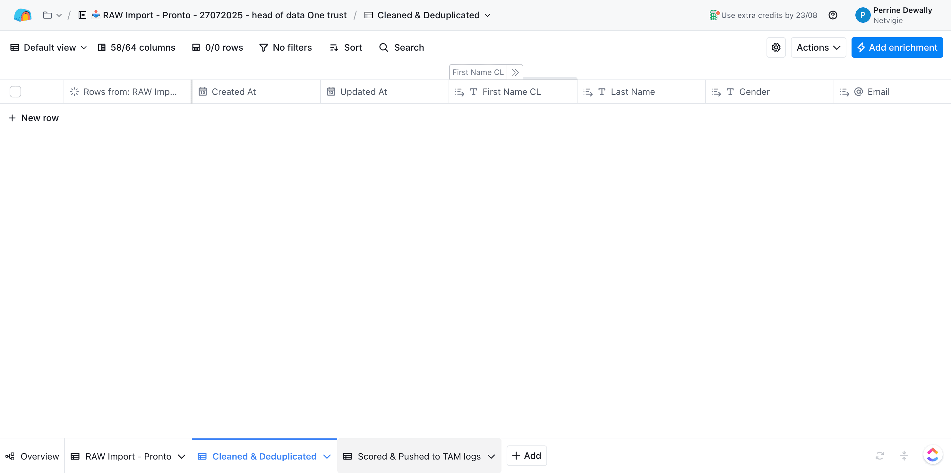The width and height of the screenshot is (951, 473).
Task: Expand RAW Import - Pronto tab chevron
Action: (x=182, y=456)
